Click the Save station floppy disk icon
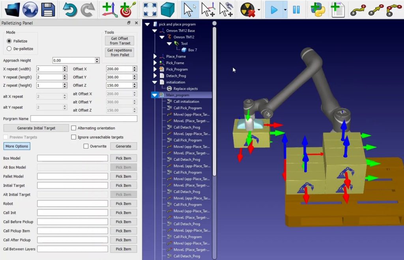Screen dimensions: 404x260 point(48,9)
